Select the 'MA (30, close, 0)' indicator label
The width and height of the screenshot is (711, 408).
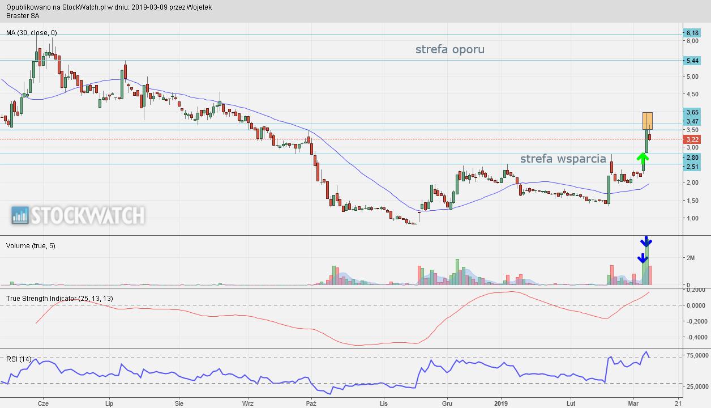tap(32, 33)
